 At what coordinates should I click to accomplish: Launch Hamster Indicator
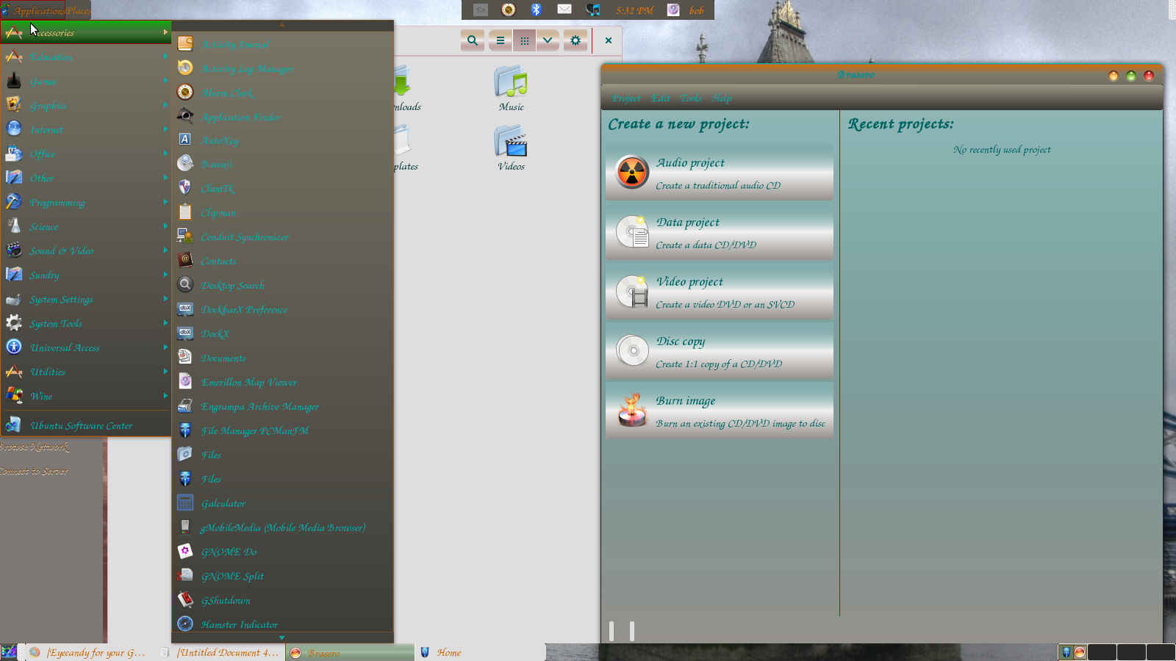coord(282,624)
